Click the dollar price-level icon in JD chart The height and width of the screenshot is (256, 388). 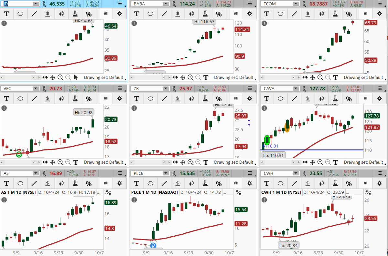48,14
